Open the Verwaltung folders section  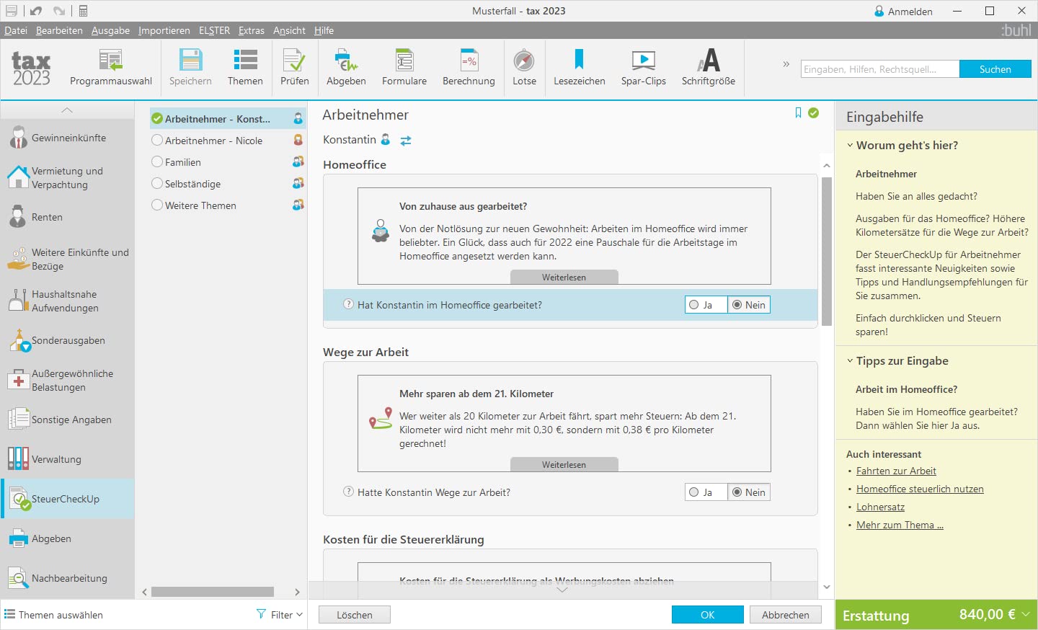pyautogui.click(x=67, y=459)
